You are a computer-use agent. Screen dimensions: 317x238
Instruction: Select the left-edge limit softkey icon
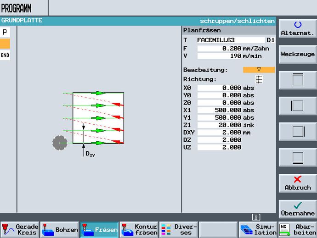point(298,105)
